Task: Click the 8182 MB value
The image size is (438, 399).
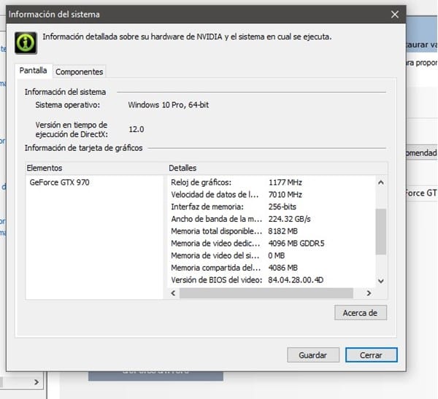Action: tap(283, 231)
